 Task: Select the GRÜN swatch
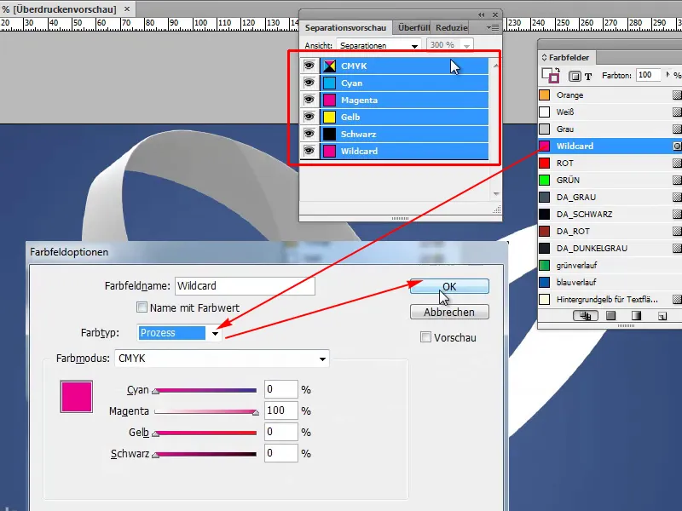pyautogui.click(x=610, y=180)
